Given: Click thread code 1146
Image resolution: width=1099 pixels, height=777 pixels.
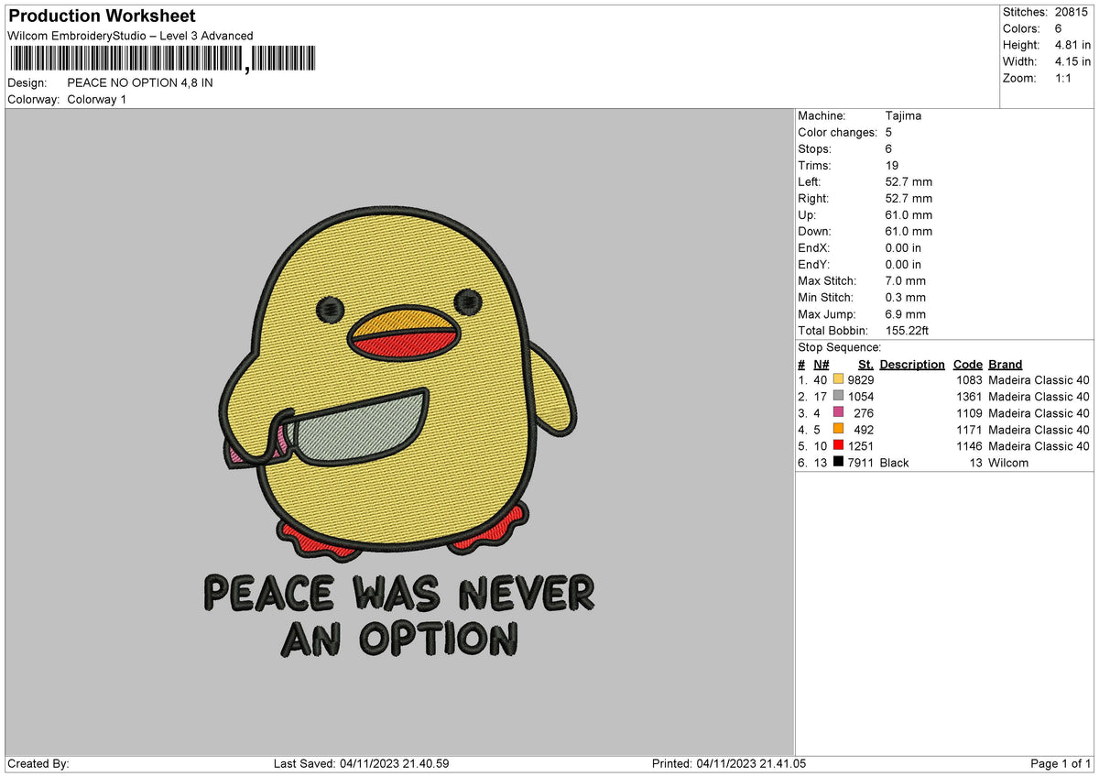Looking at the screenshot, I should click(968, 446).
